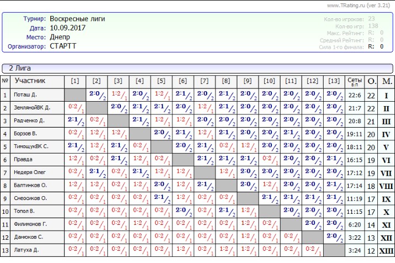This screenshot has height=263, width=395.
Task: Click the organizer value СТАРТТ
Action: click(x=63, y=46)
